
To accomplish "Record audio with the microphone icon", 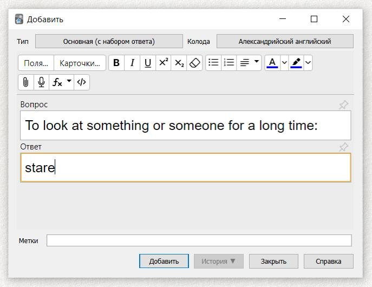I will (41, 82).
